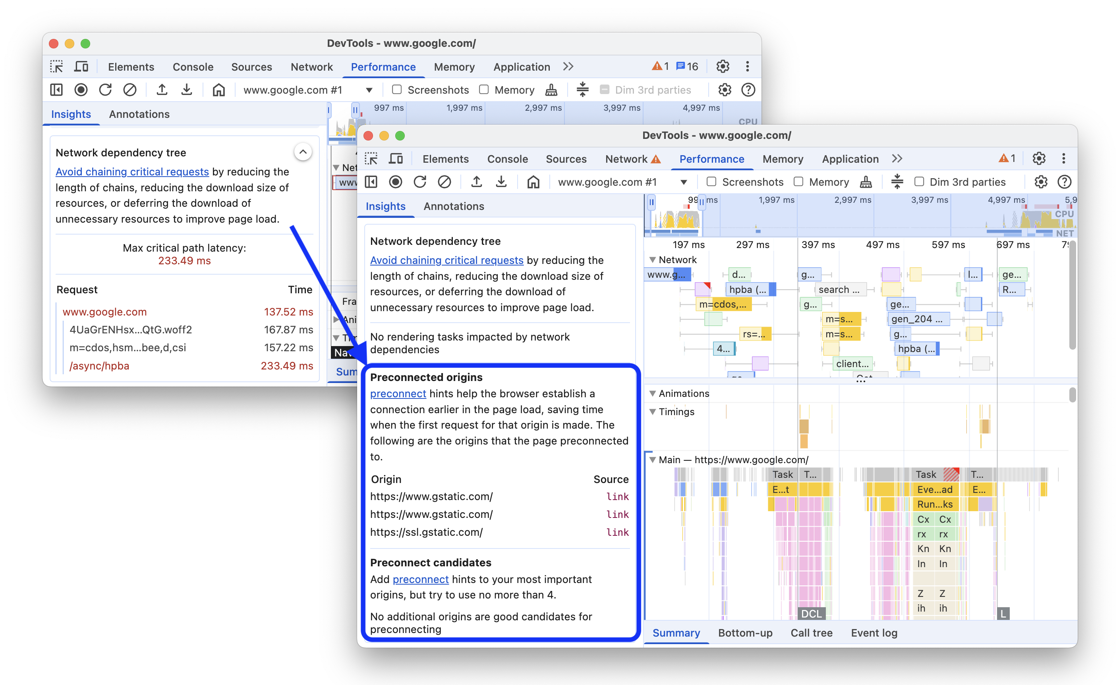The height and width of the screenshot is (685, 1117).
Task: Export the performance profile
Action: (x=501, y=182)
